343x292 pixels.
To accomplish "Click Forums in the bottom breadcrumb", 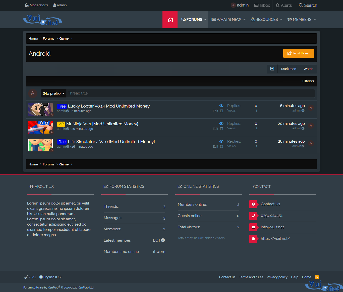I will (x=48, y=164).
